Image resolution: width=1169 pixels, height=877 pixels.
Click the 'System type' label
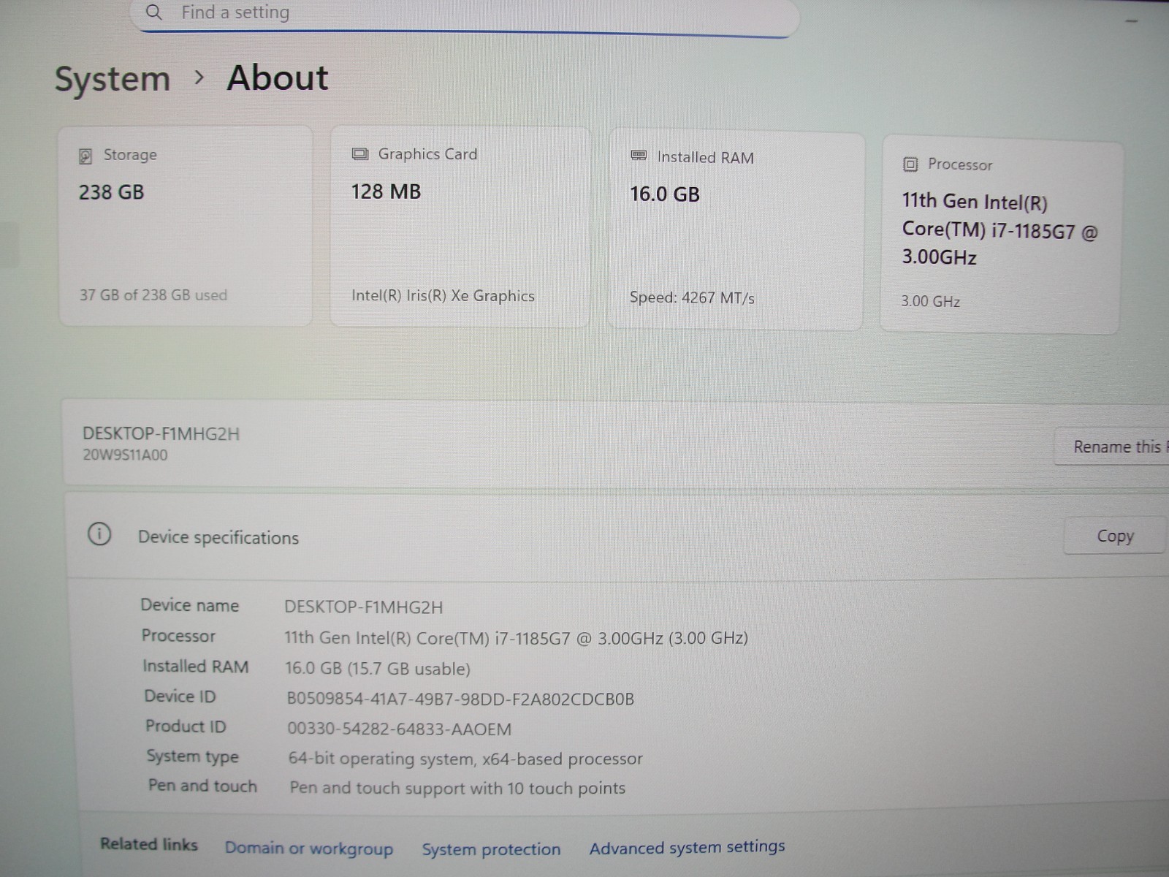tap(192, 756)
